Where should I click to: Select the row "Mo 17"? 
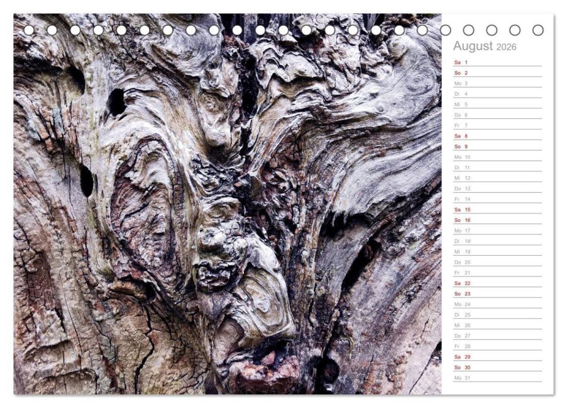click(x=498, y=230)
